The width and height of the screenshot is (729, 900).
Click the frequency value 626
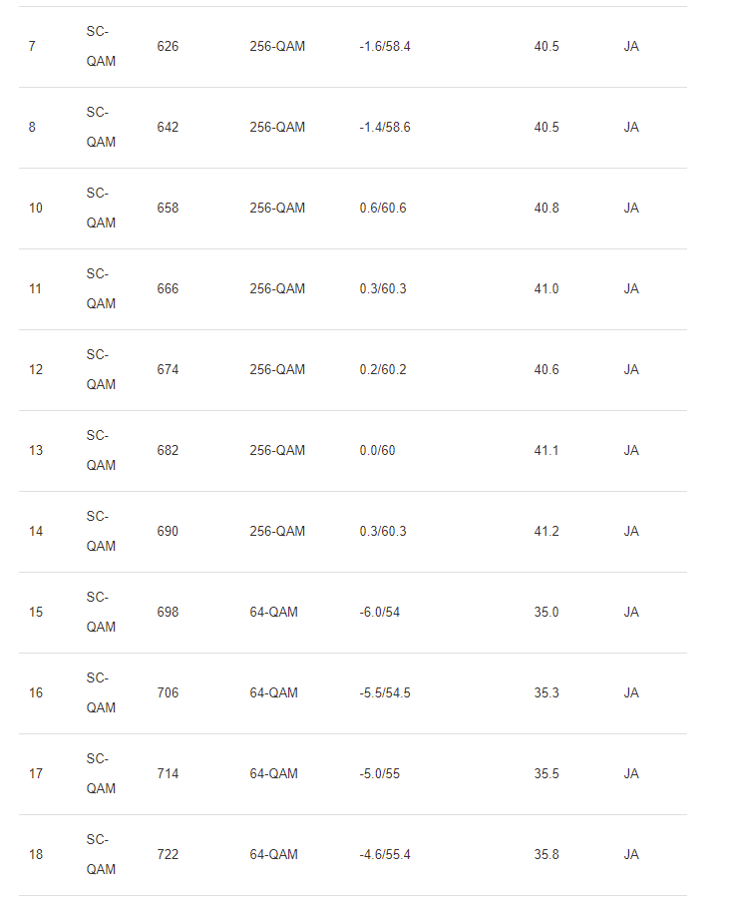(168, 47)
